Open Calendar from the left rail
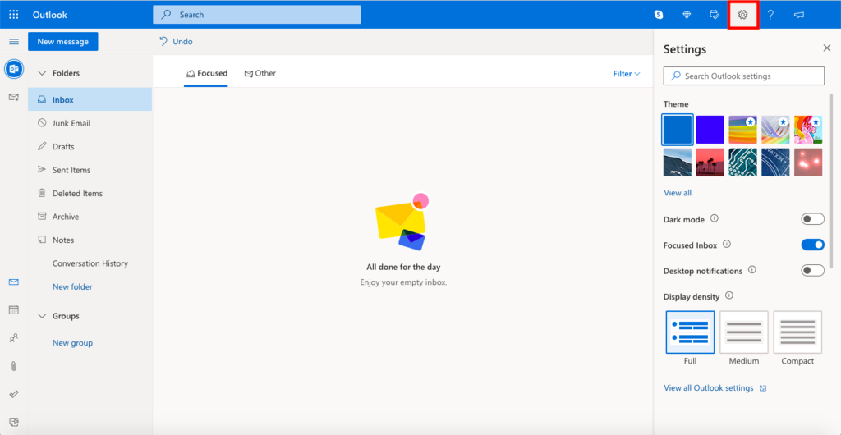The height and width of the screenshot is (435, 841). tap(14, 309)
